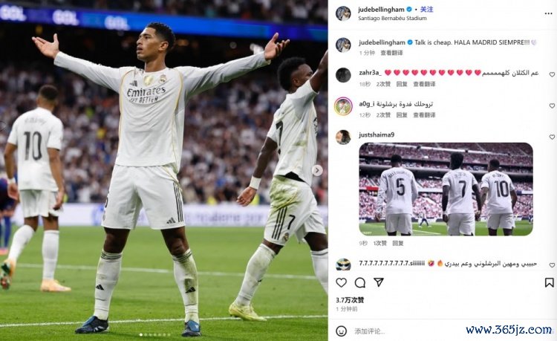Viewport: 557px width, 341px height.
Task: View 3.7万 likes count
Action: pyautogui.click(x=350, y=300)
